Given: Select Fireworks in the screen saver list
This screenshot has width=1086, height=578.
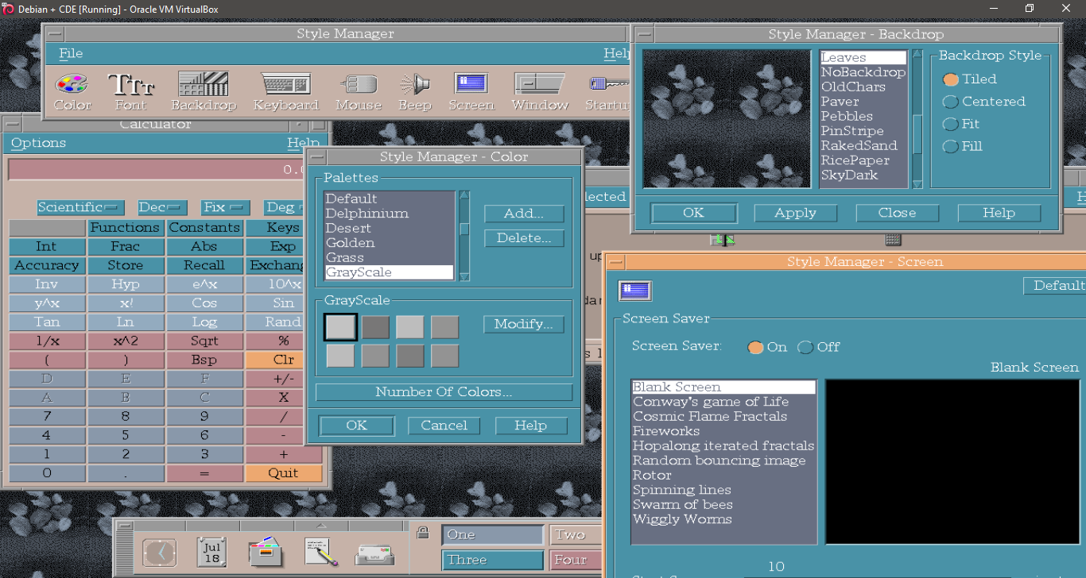Looking at the screenshot, I should (666, 431).
